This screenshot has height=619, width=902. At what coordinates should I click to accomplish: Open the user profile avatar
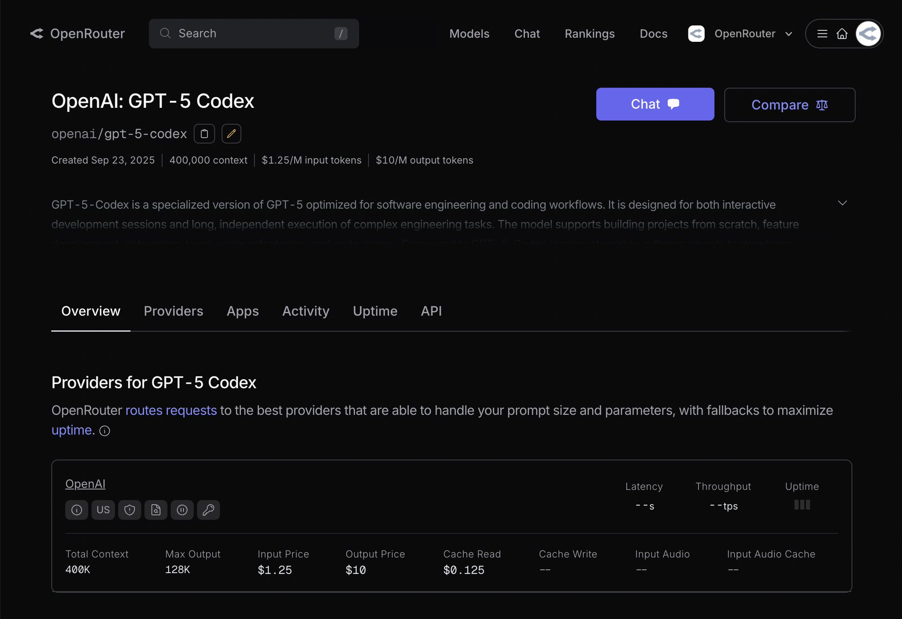[868, 33]
